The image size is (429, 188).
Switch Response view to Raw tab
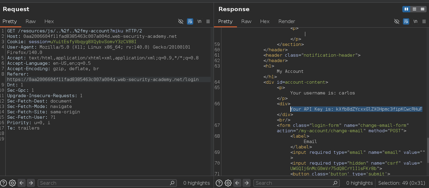[x=246, y=21]
